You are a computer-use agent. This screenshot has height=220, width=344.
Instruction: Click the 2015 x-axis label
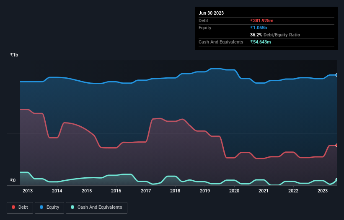pyautogui.click(x=87, y=191)
